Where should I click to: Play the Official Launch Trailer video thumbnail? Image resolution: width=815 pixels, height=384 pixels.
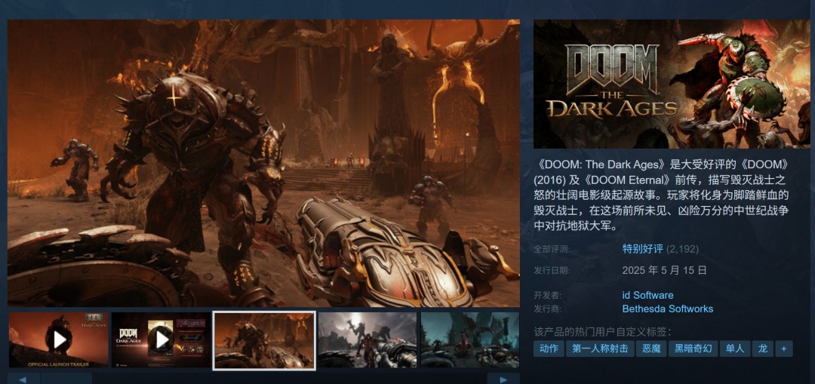(59, 339)
